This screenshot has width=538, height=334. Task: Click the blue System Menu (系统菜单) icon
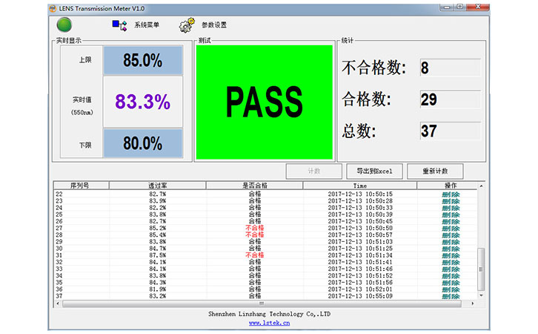point(119,24)
